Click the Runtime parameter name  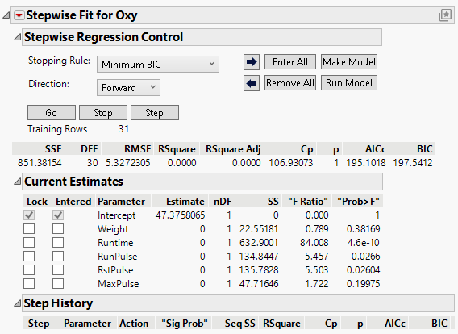[115, 243]
